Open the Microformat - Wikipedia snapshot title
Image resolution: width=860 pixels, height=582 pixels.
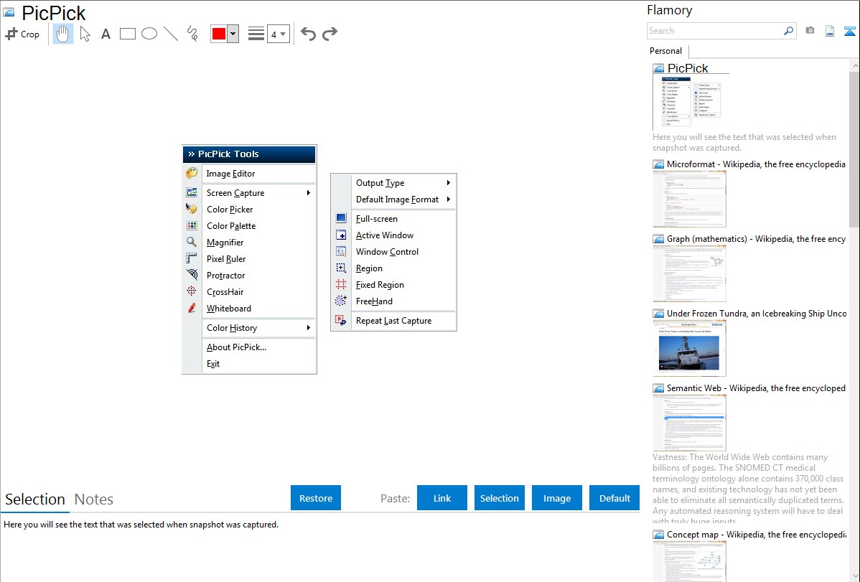point(756,164)
